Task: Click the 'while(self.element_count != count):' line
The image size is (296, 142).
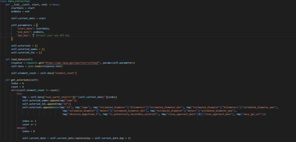Action: pos(35,90)
